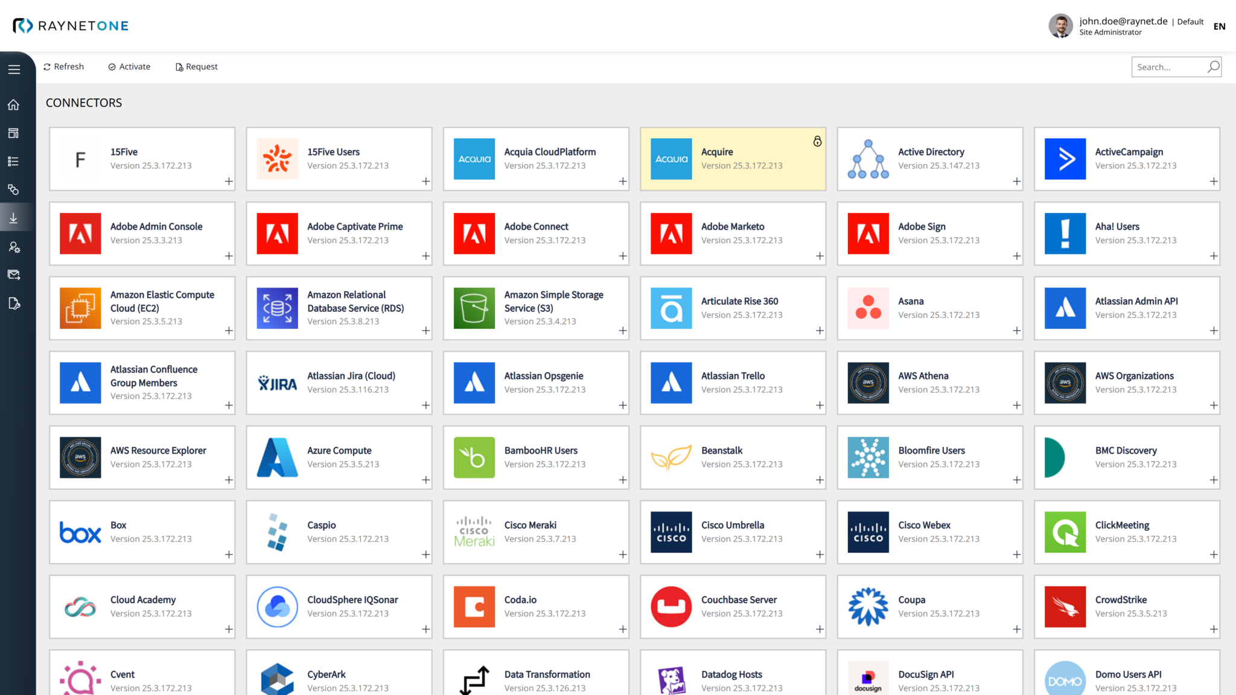Select the Asana connector logo
Viewport: 1236px width, 695px height.
(x=868, y=308)
